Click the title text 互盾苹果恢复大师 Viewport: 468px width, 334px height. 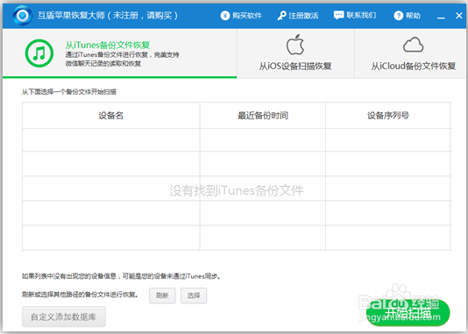tap(71, 15)
